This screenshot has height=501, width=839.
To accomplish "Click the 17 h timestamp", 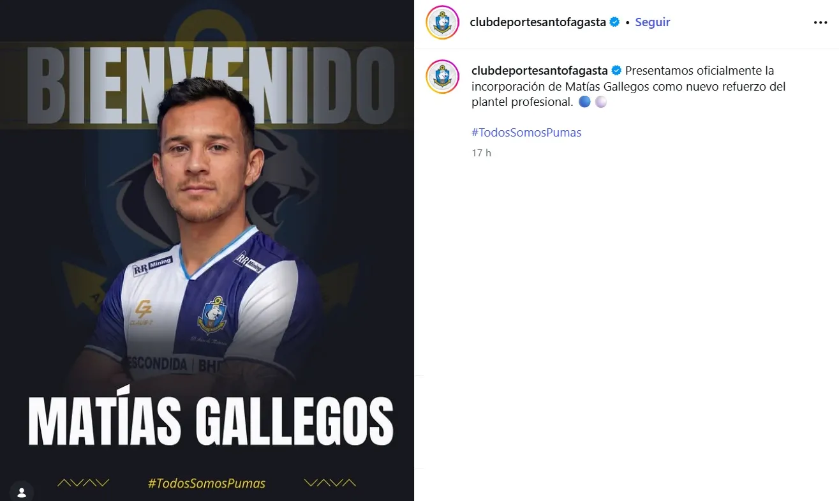I will 481,153.
